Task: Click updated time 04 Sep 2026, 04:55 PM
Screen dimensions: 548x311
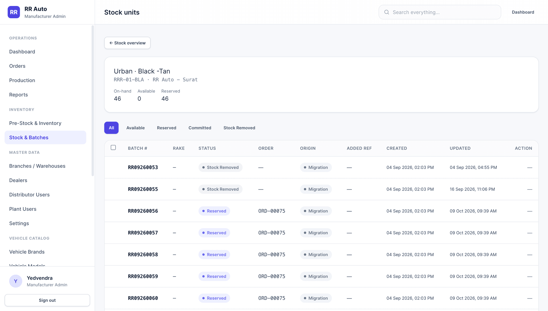Action: click(x=473, y=167)
